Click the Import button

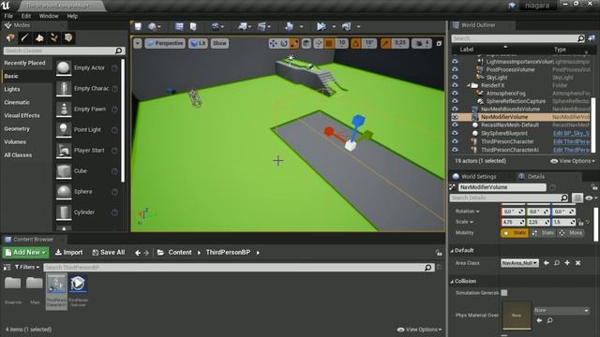pyautogui.click(x=68, y=252)
